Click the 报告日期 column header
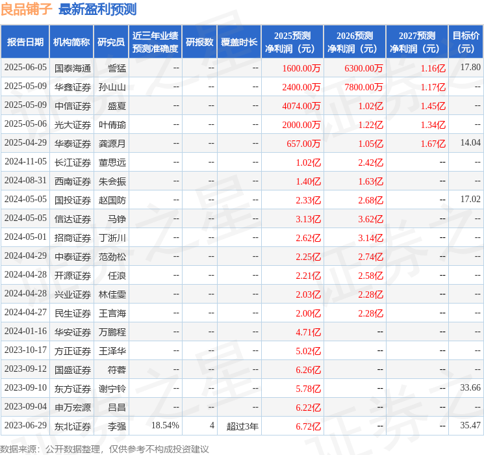This screenshot has height=455, width=484. click(x=25, y=42)
